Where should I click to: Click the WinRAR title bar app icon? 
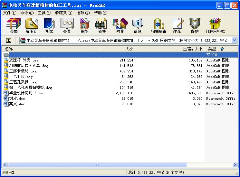coord(5,5)
